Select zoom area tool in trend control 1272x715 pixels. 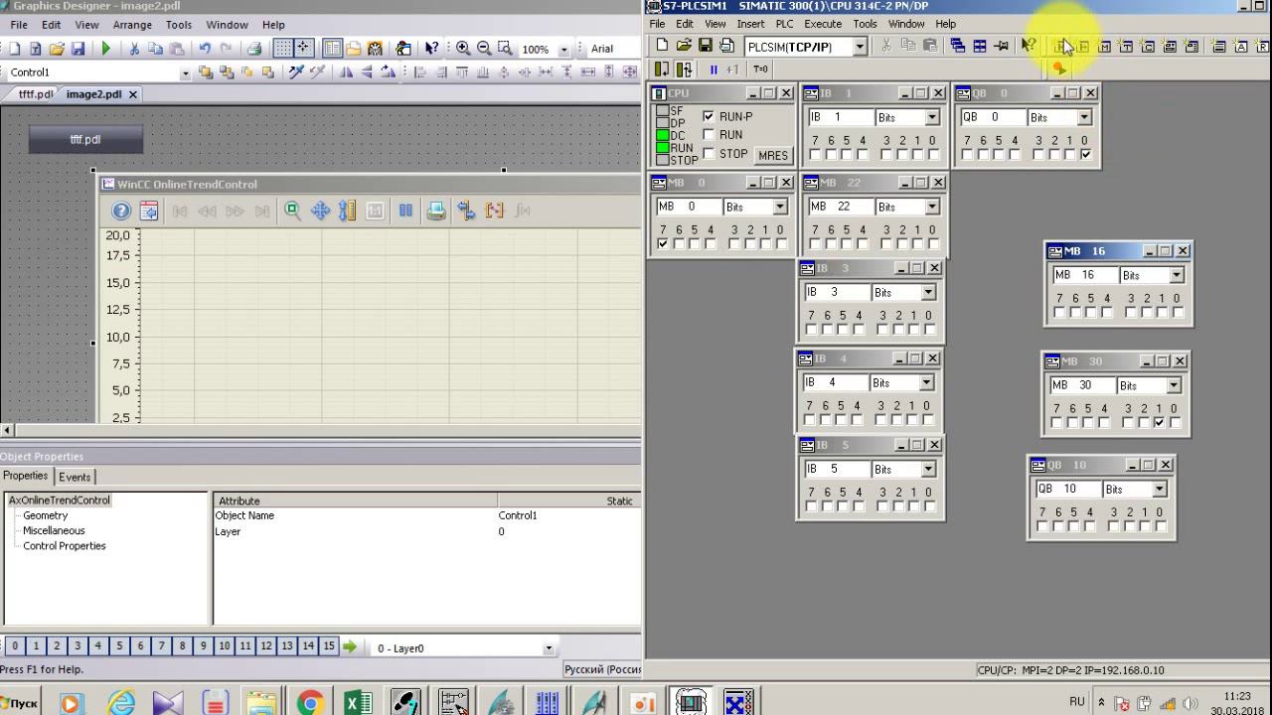click(292, 211)
